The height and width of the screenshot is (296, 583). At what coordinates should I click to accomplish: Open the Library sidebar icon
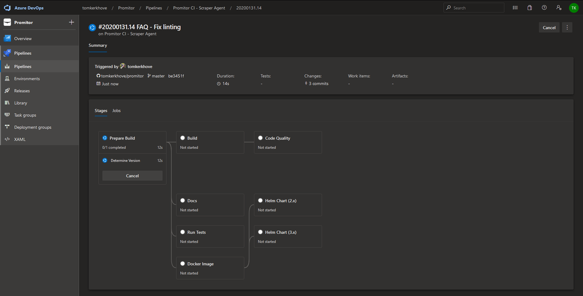point(7,103)
